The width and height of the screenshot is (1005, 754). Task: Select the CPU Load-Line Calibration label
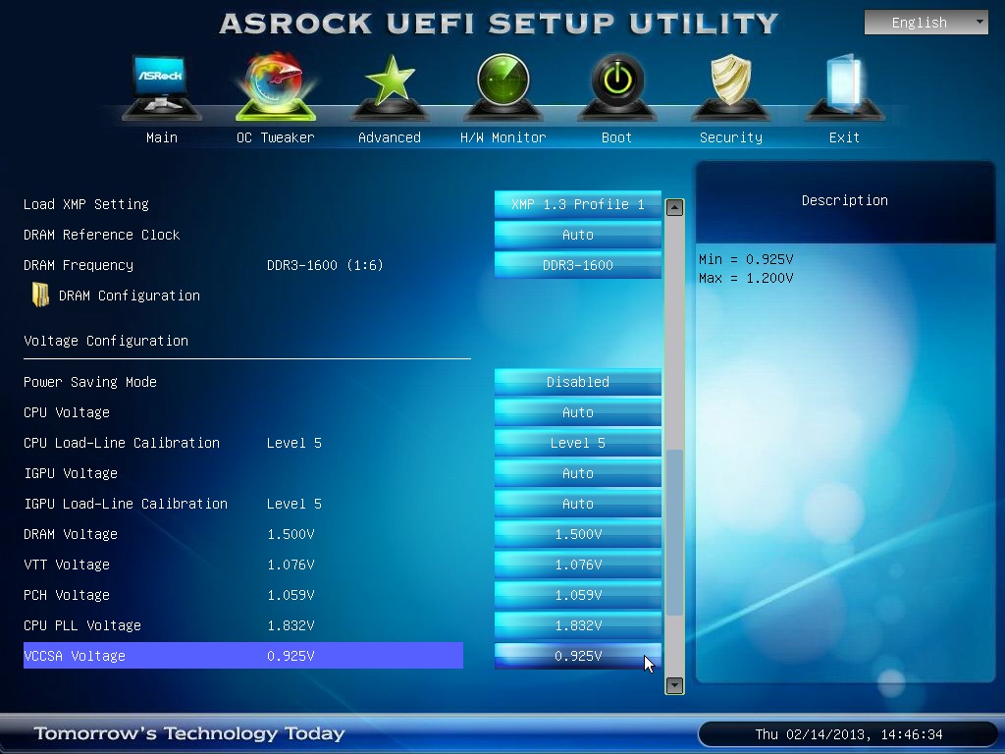pyautogui.click(x=122, y=443)
